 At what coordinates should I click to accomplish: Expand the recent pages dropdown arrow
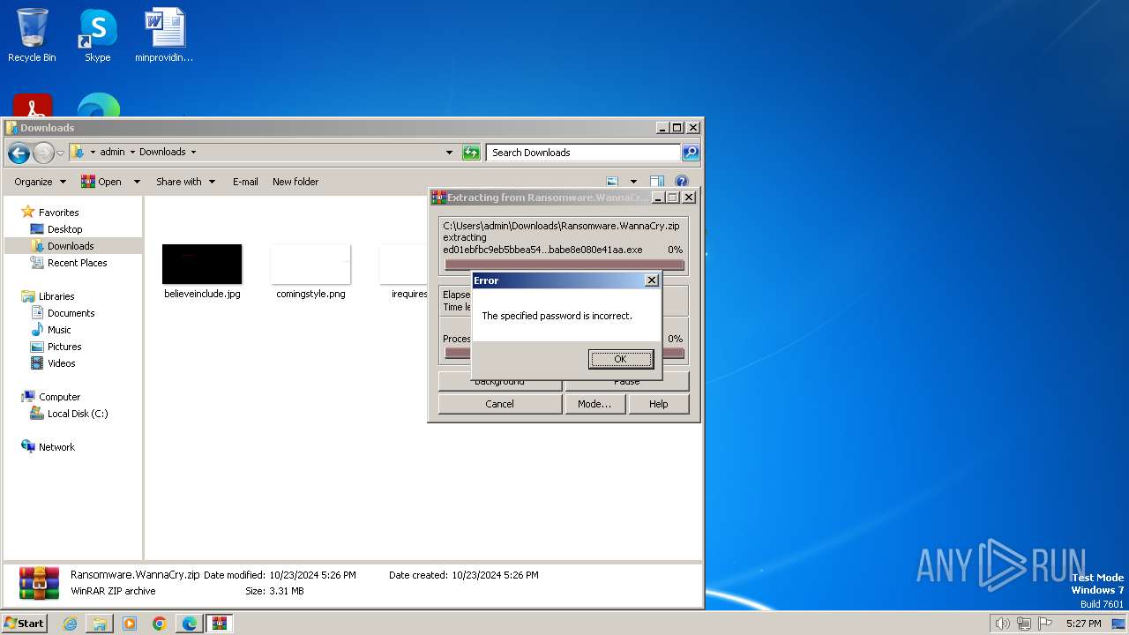60,153
